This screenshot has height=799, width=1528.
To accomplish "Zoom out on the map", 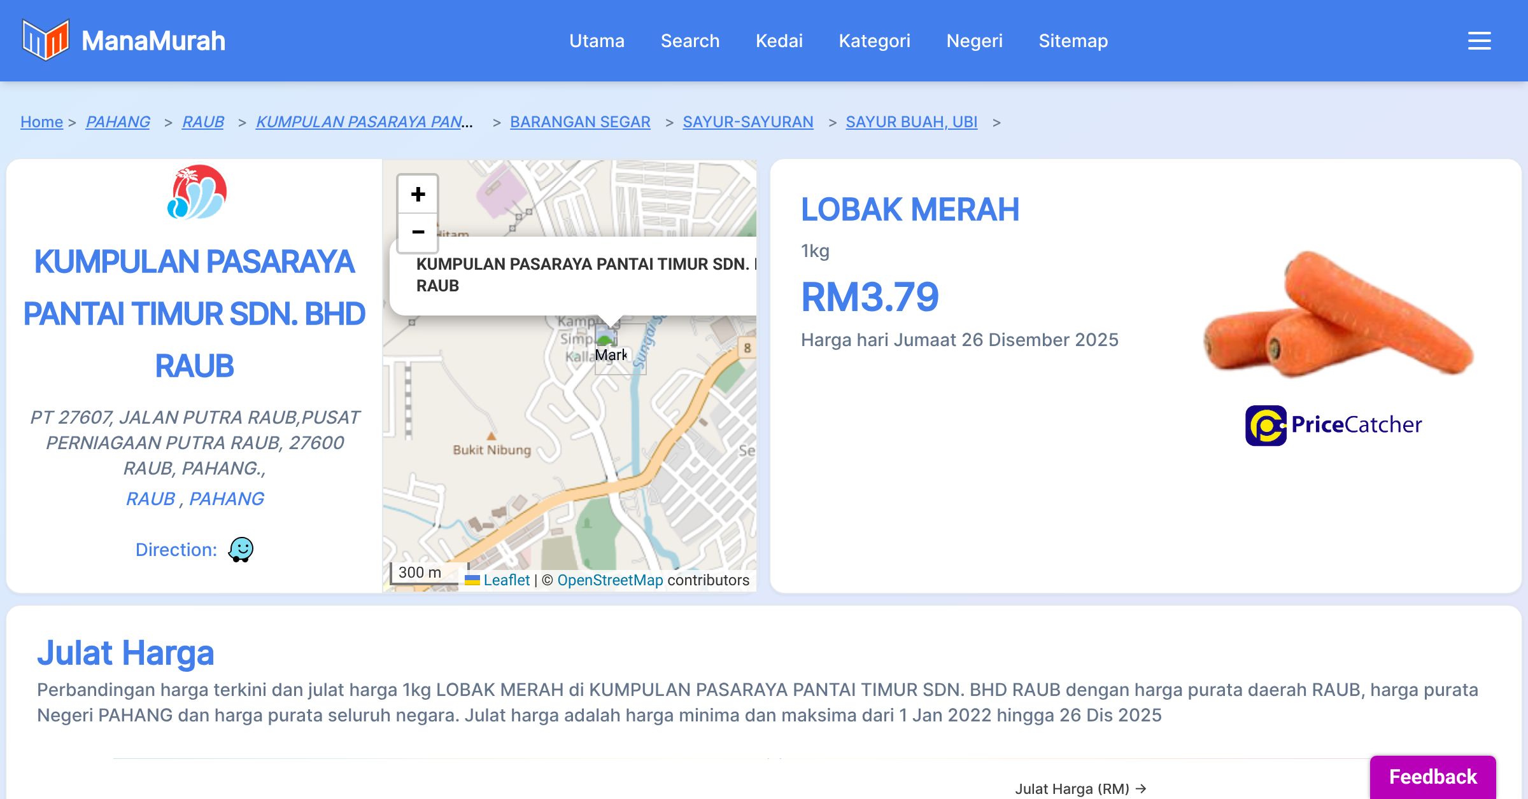I will pos(418,232).
